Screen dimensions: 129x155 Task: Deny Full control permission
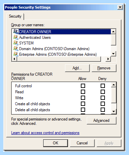pos(103,86)
